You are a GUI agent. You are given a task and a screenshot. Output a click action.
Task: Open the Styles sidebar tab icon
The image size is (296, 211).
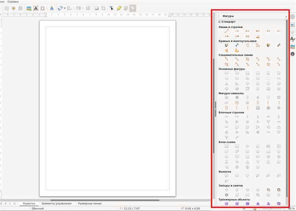pos(292,39)
